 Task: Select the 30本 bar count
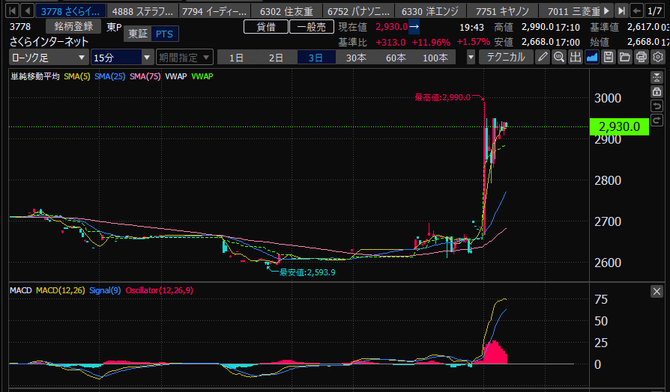point(356,57)
